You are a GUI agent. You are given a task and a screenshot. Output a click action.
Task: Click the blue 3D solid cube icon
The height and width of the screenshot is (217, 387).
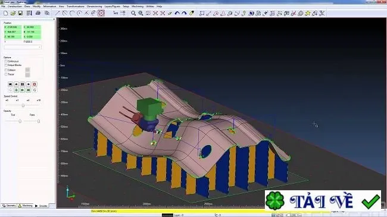[x=251, y=13]
